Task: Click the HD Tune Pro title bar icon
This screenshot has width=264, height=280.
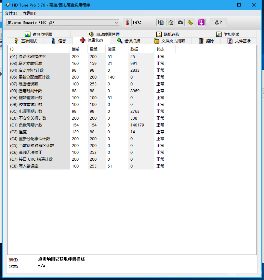Action: coord(8,5)
